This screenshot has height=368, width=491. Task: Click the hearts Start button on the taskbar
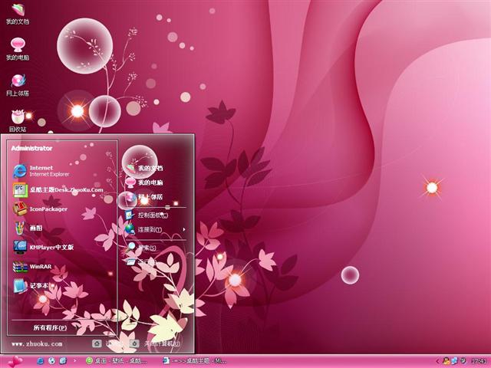[x=15, y=361]
